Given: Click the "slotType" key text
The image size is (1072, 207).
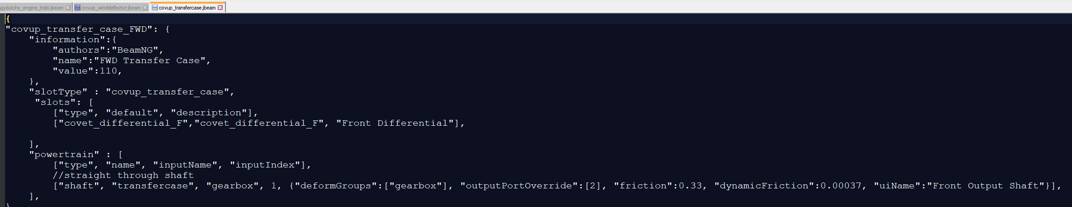Looking at the screenshot, I should (x=58, y=92).
